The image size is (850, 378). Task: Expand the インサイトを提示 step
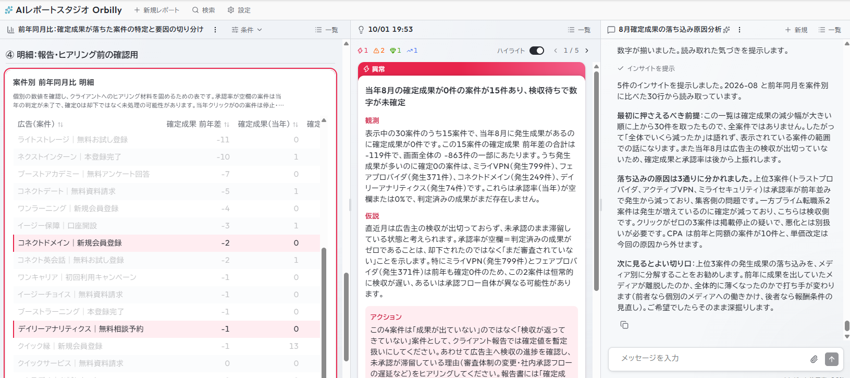click(x=646, y=68)
